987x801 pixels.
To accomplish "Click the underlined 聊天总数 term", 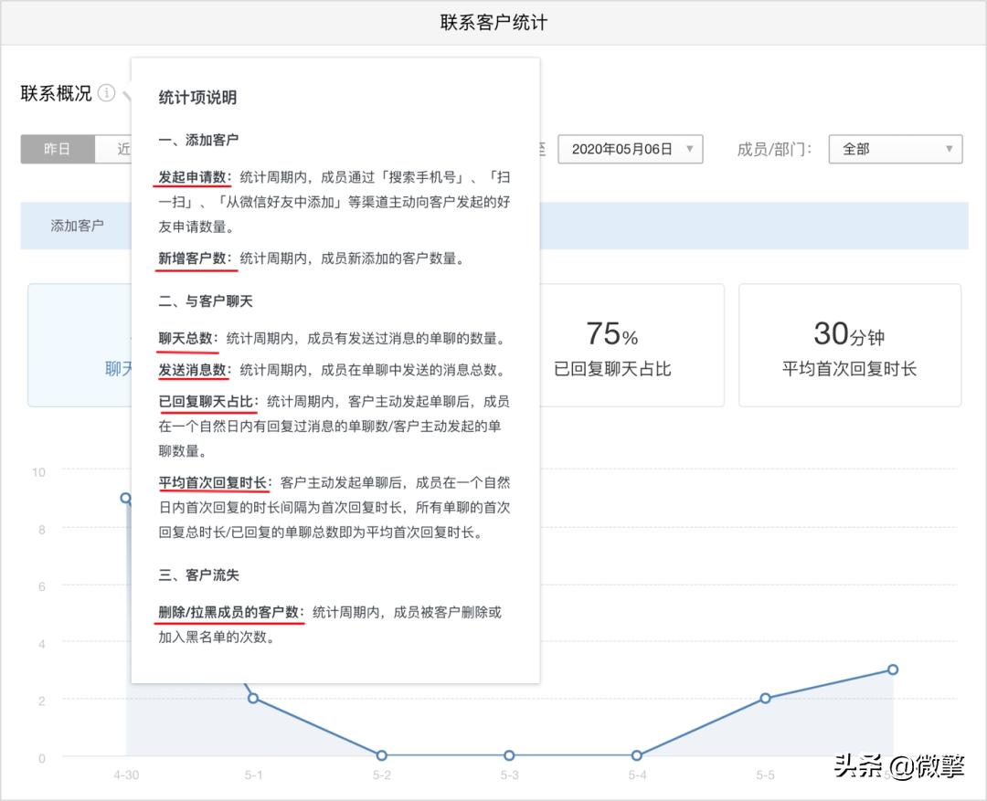I will tap(185, 338).
